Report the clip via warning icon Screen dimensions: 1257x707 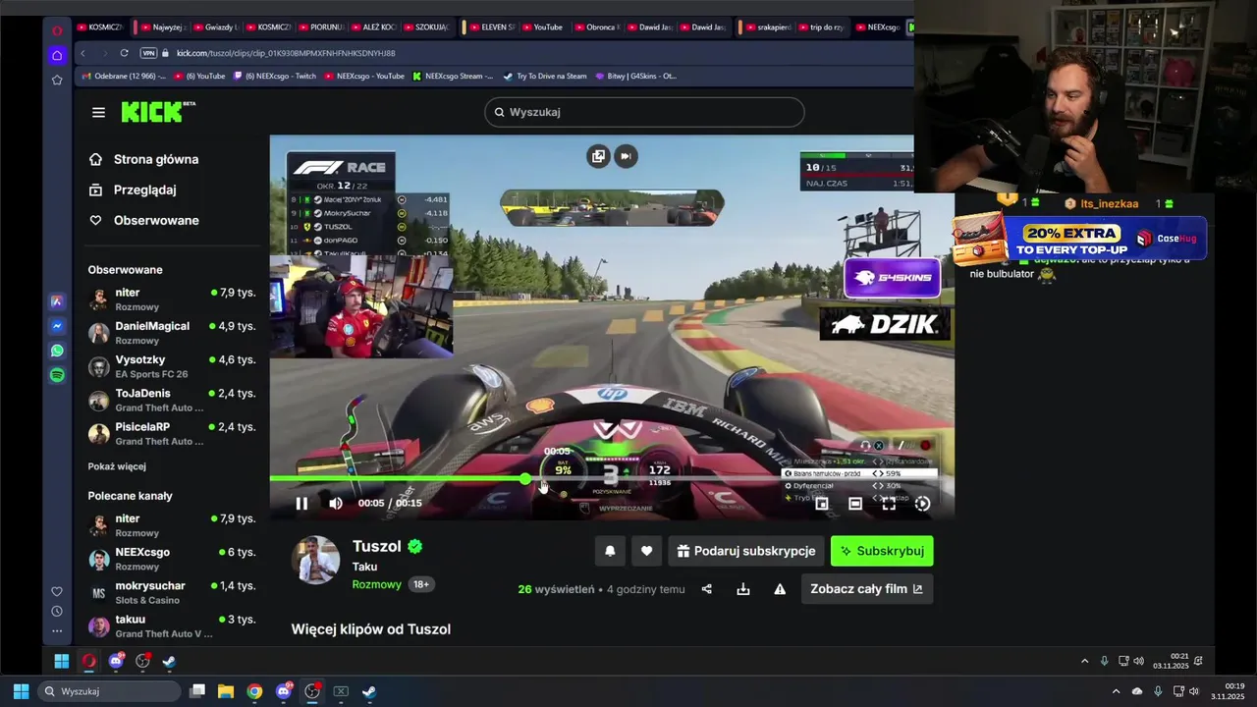pos(780,589)
